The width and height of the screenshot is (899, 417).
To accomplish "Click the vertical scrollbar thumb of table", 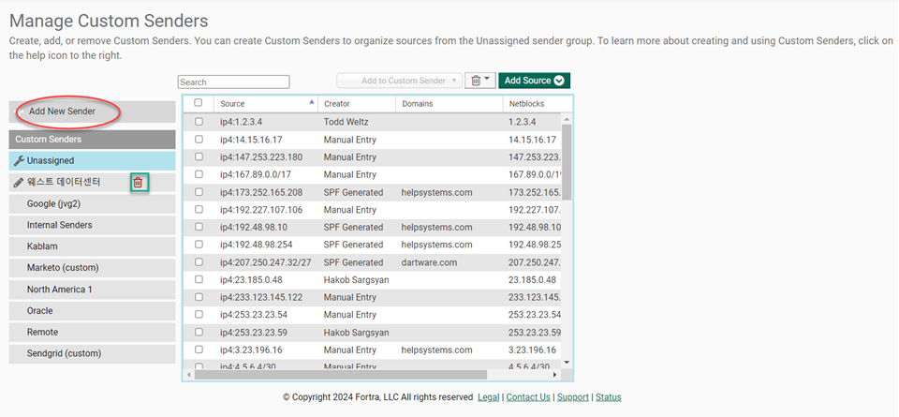I will point(567,162).
